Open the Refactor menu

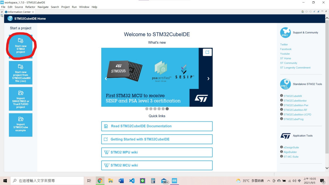coord(30,7)
